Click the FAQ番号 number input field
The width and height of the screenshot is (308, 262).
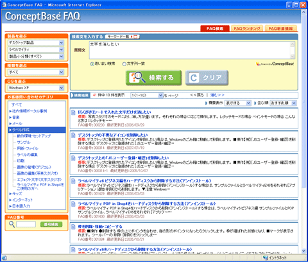pyautogui.click(x=26, y=224)
